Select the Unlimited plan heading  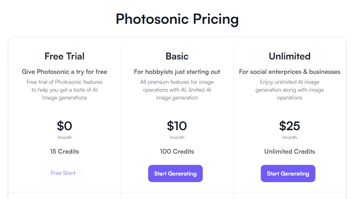(289, 56)
